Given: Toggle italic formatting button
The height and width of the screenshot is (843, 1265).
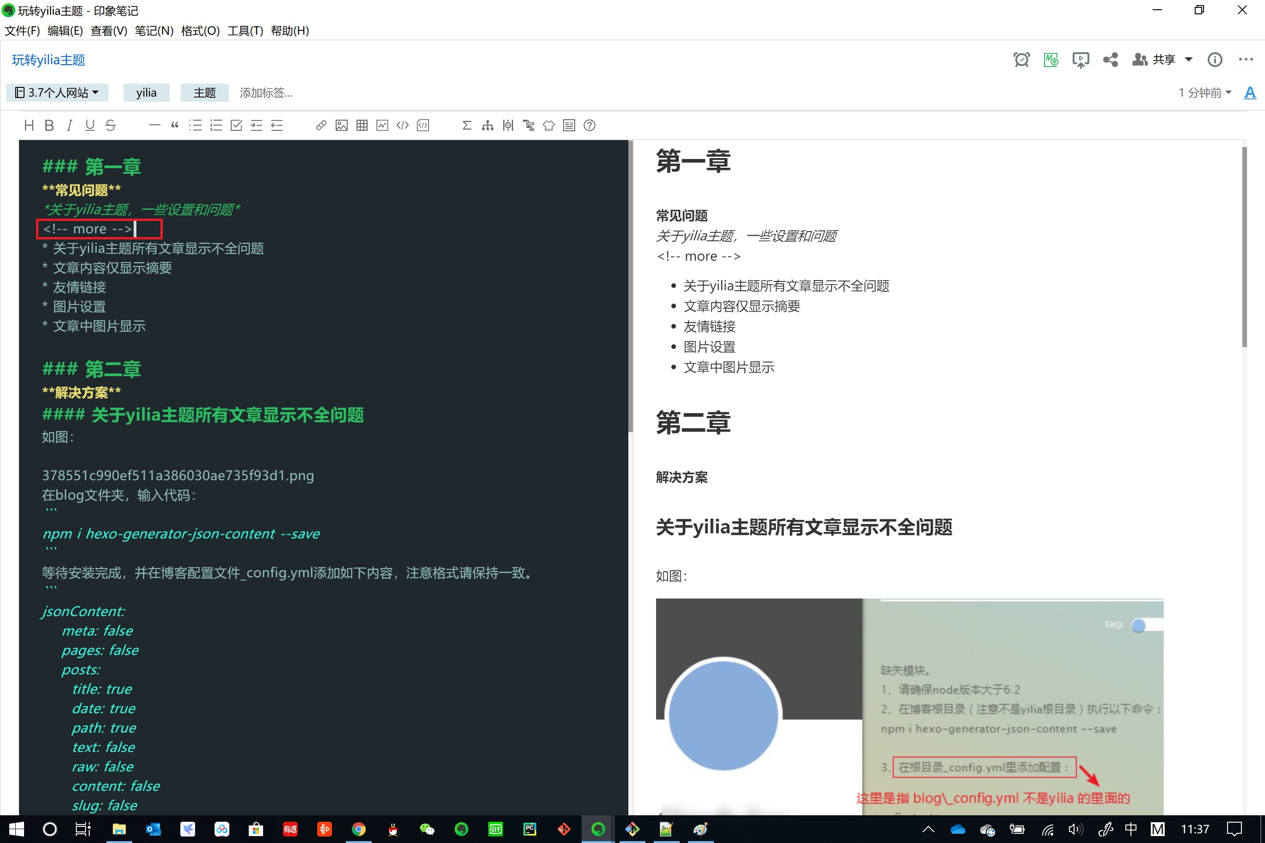Looking at the screenshot, I should pyautogui.click(x=69, y=125).
